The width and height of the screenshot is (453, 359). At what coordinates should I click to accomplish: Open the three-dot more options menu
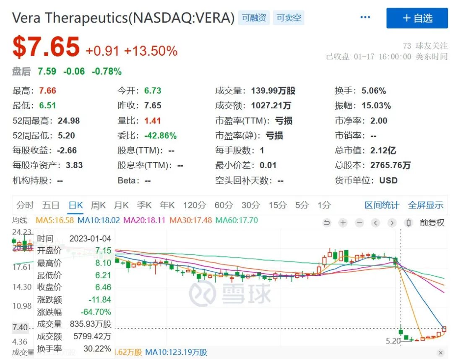365,18
